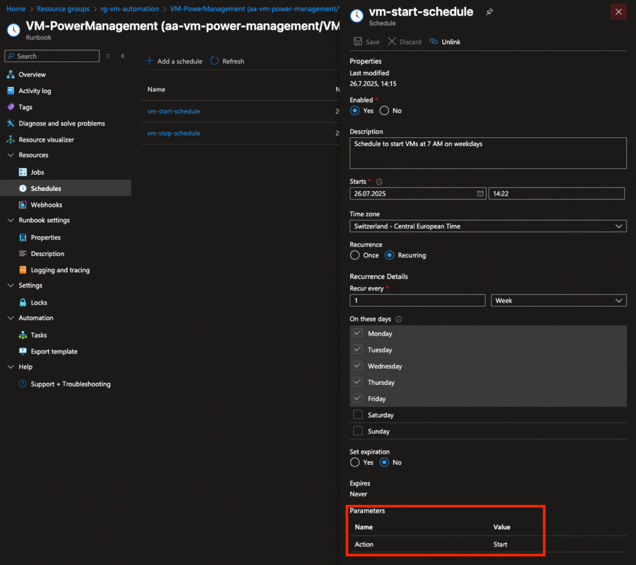Click the Tasks icon
Image resolution: width=636 pixels, height=565 pixels.
[23, 335]
